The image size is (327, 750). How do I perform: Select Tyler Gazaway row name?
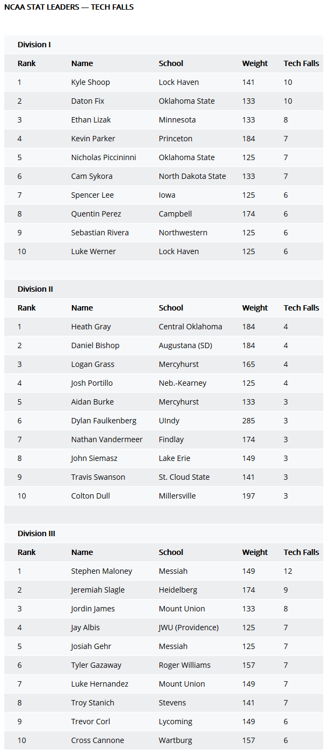96,665
